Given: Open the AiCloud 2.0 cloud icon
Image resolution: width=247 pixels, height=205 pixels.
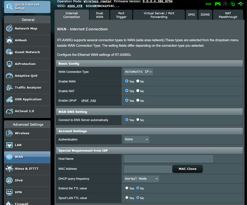Looking at the screenshot, I should [9, 111].
